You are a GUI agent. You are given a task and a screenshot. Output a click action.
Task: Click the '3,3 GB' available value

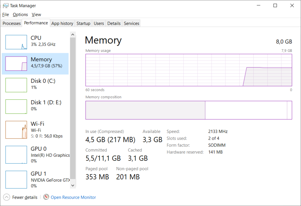[153, 140]
